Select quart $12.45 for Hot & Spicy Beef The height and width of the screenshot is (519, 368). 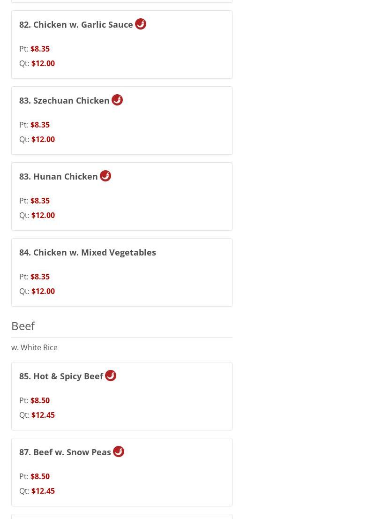click(43, 415)
